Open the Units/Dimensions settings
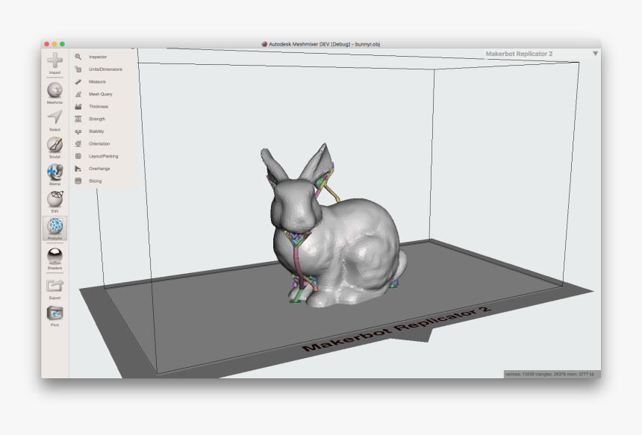This screenshot has height=435, width=642. 96,69
